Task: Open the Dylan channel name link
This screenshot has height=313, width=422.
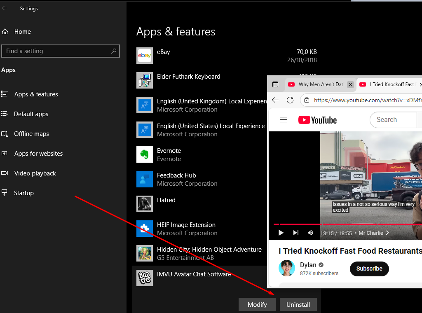Action: click(x=308, y=265)
